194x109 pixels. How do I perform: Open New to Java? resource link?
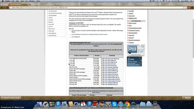pos(132,23)
